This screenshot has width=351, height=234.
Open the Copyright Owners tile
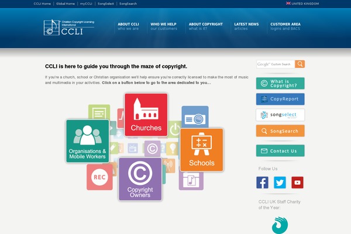(140, 179)
